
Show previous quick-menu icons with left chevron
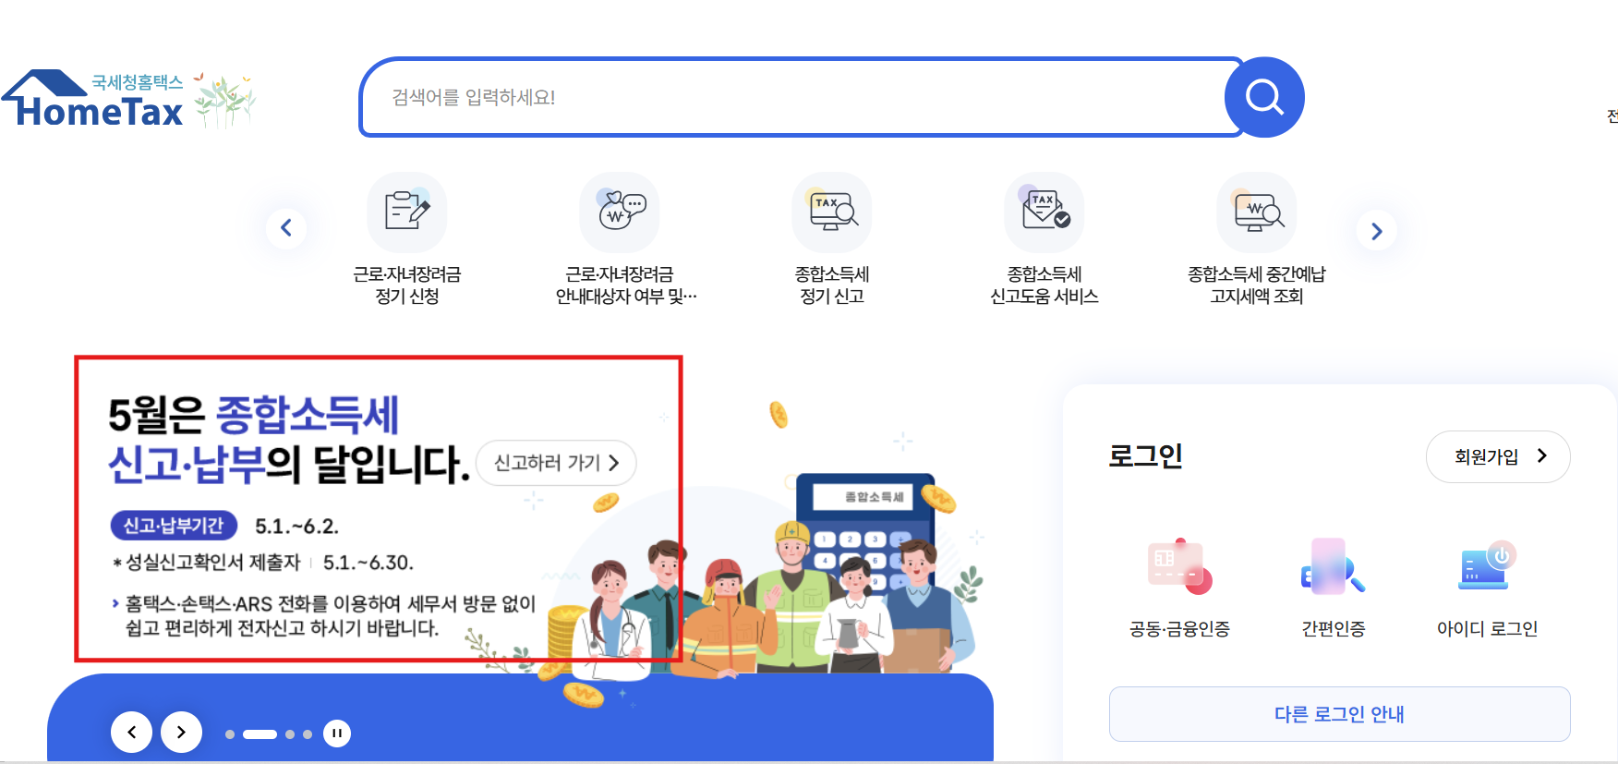[286, 227]
